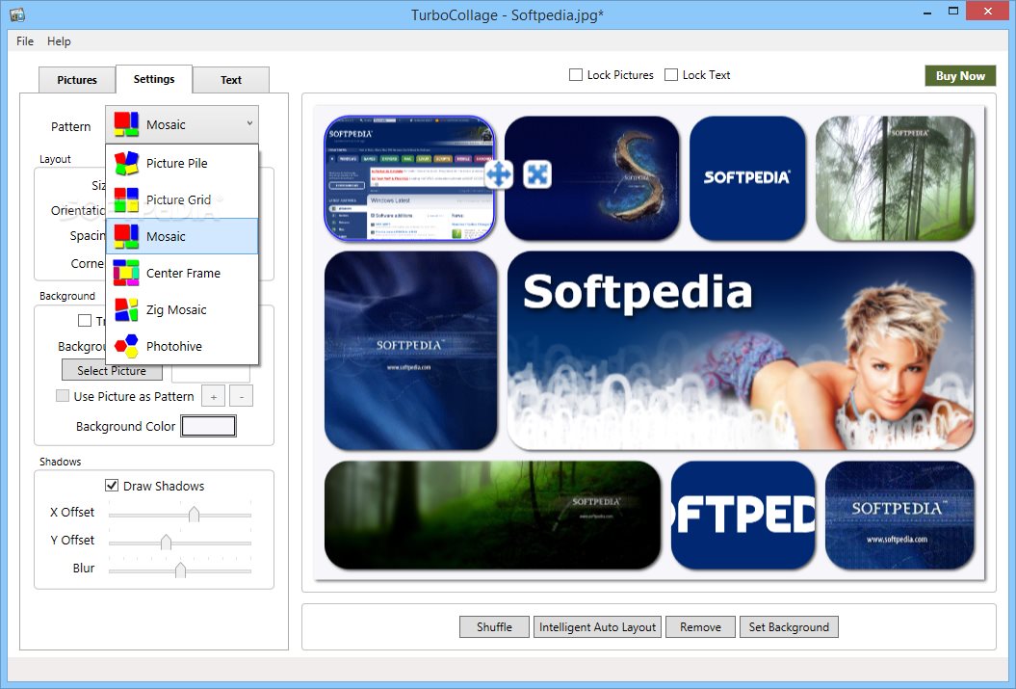Screen dimensions: 1016x689
Task: Click the Set Background button
Action: pos(790,626)
